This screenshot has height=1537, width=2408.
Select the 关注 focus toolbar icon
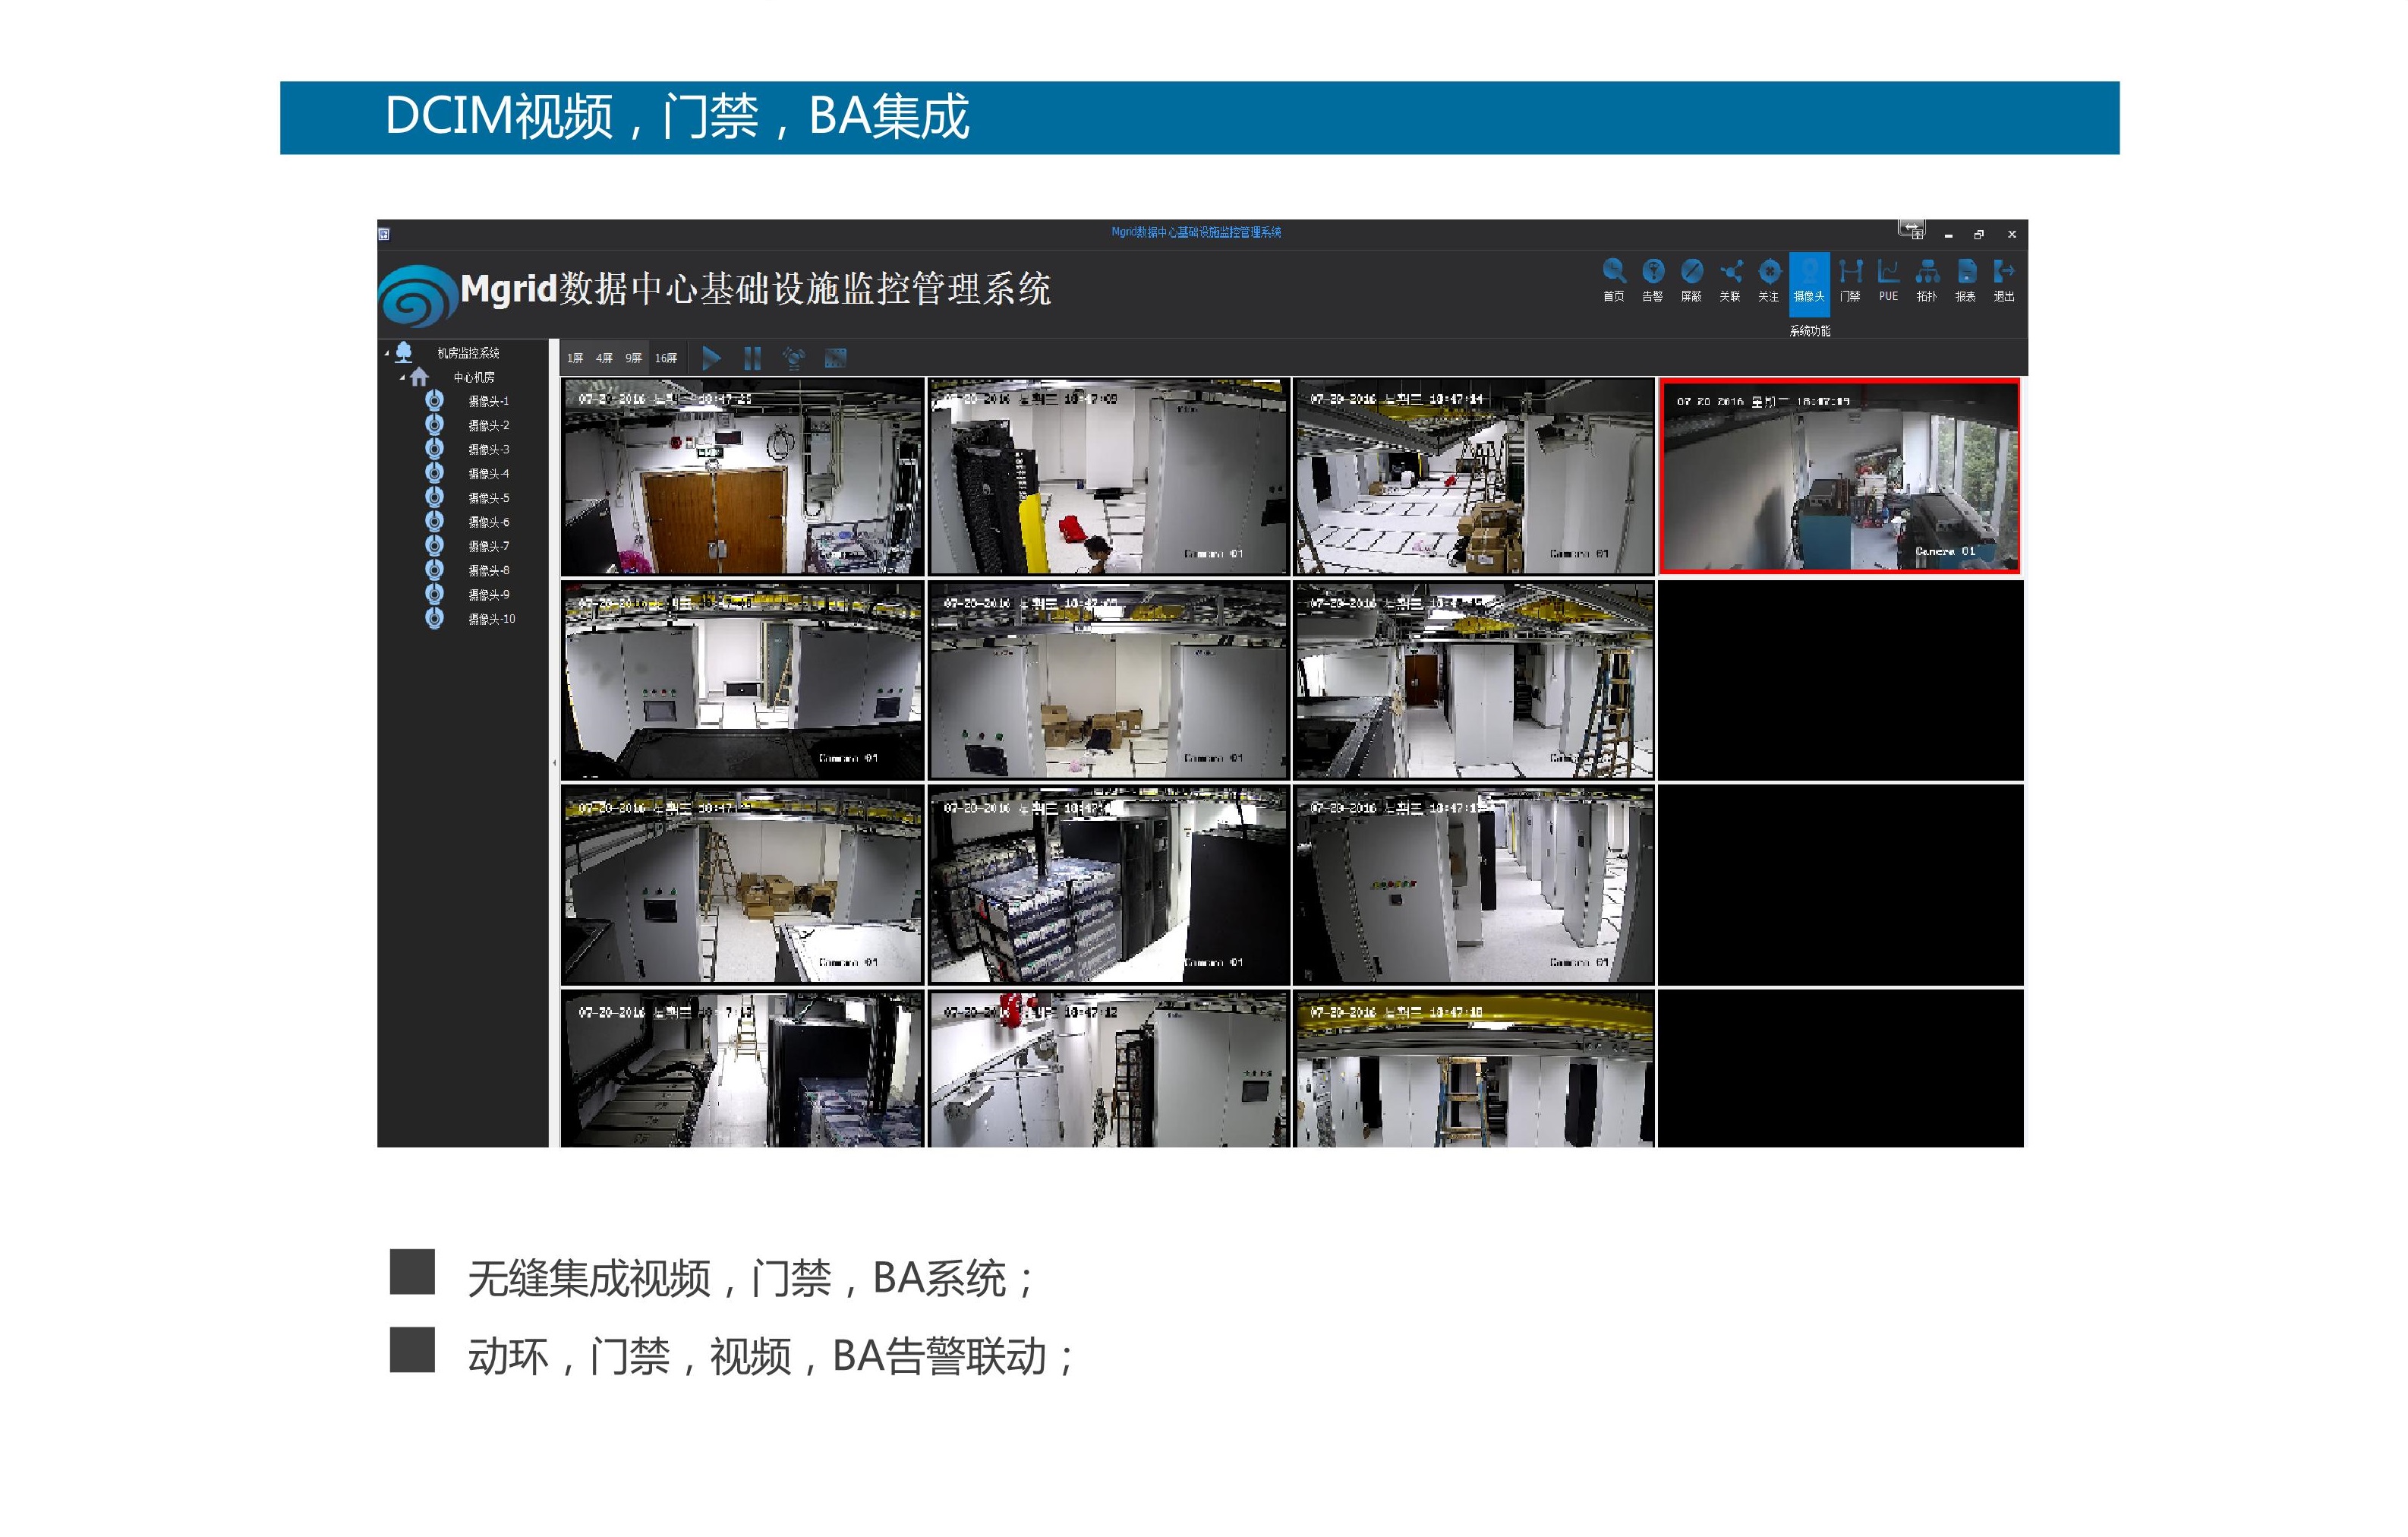(1769, 280)
